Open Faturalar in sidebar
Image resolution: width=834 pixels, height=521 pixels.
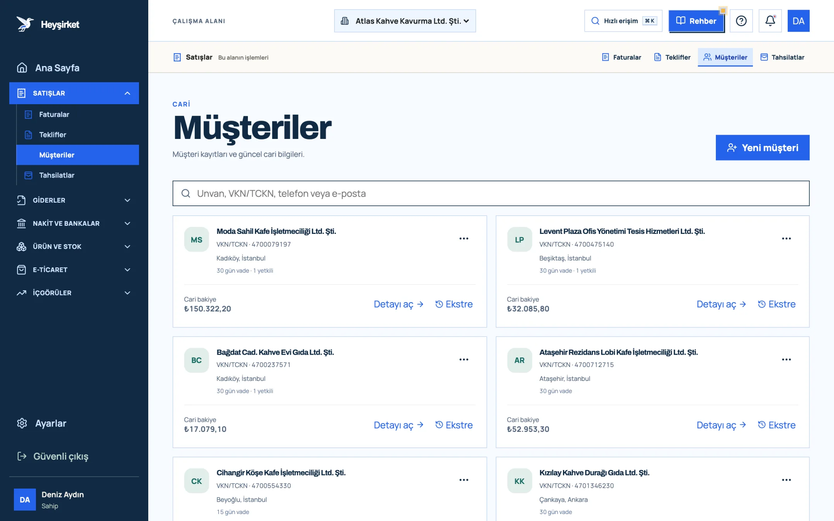[78, 114]
